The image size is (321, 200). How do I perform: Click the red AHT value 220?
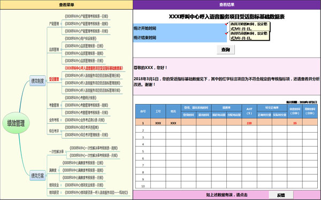pyautogui.click(x=249, y=123)
